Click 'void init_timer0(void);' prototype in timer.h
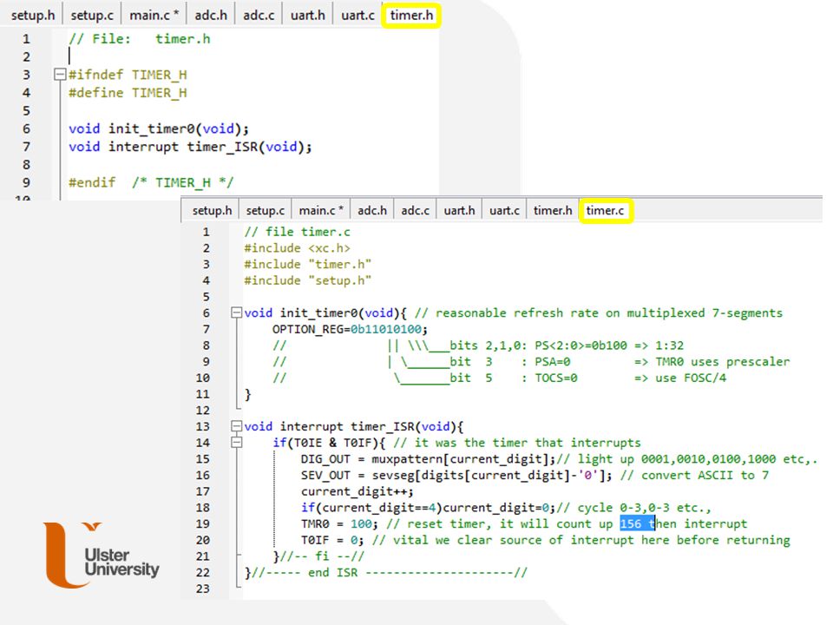The width and height of the screenshot is (833, 625). point(158,128)
